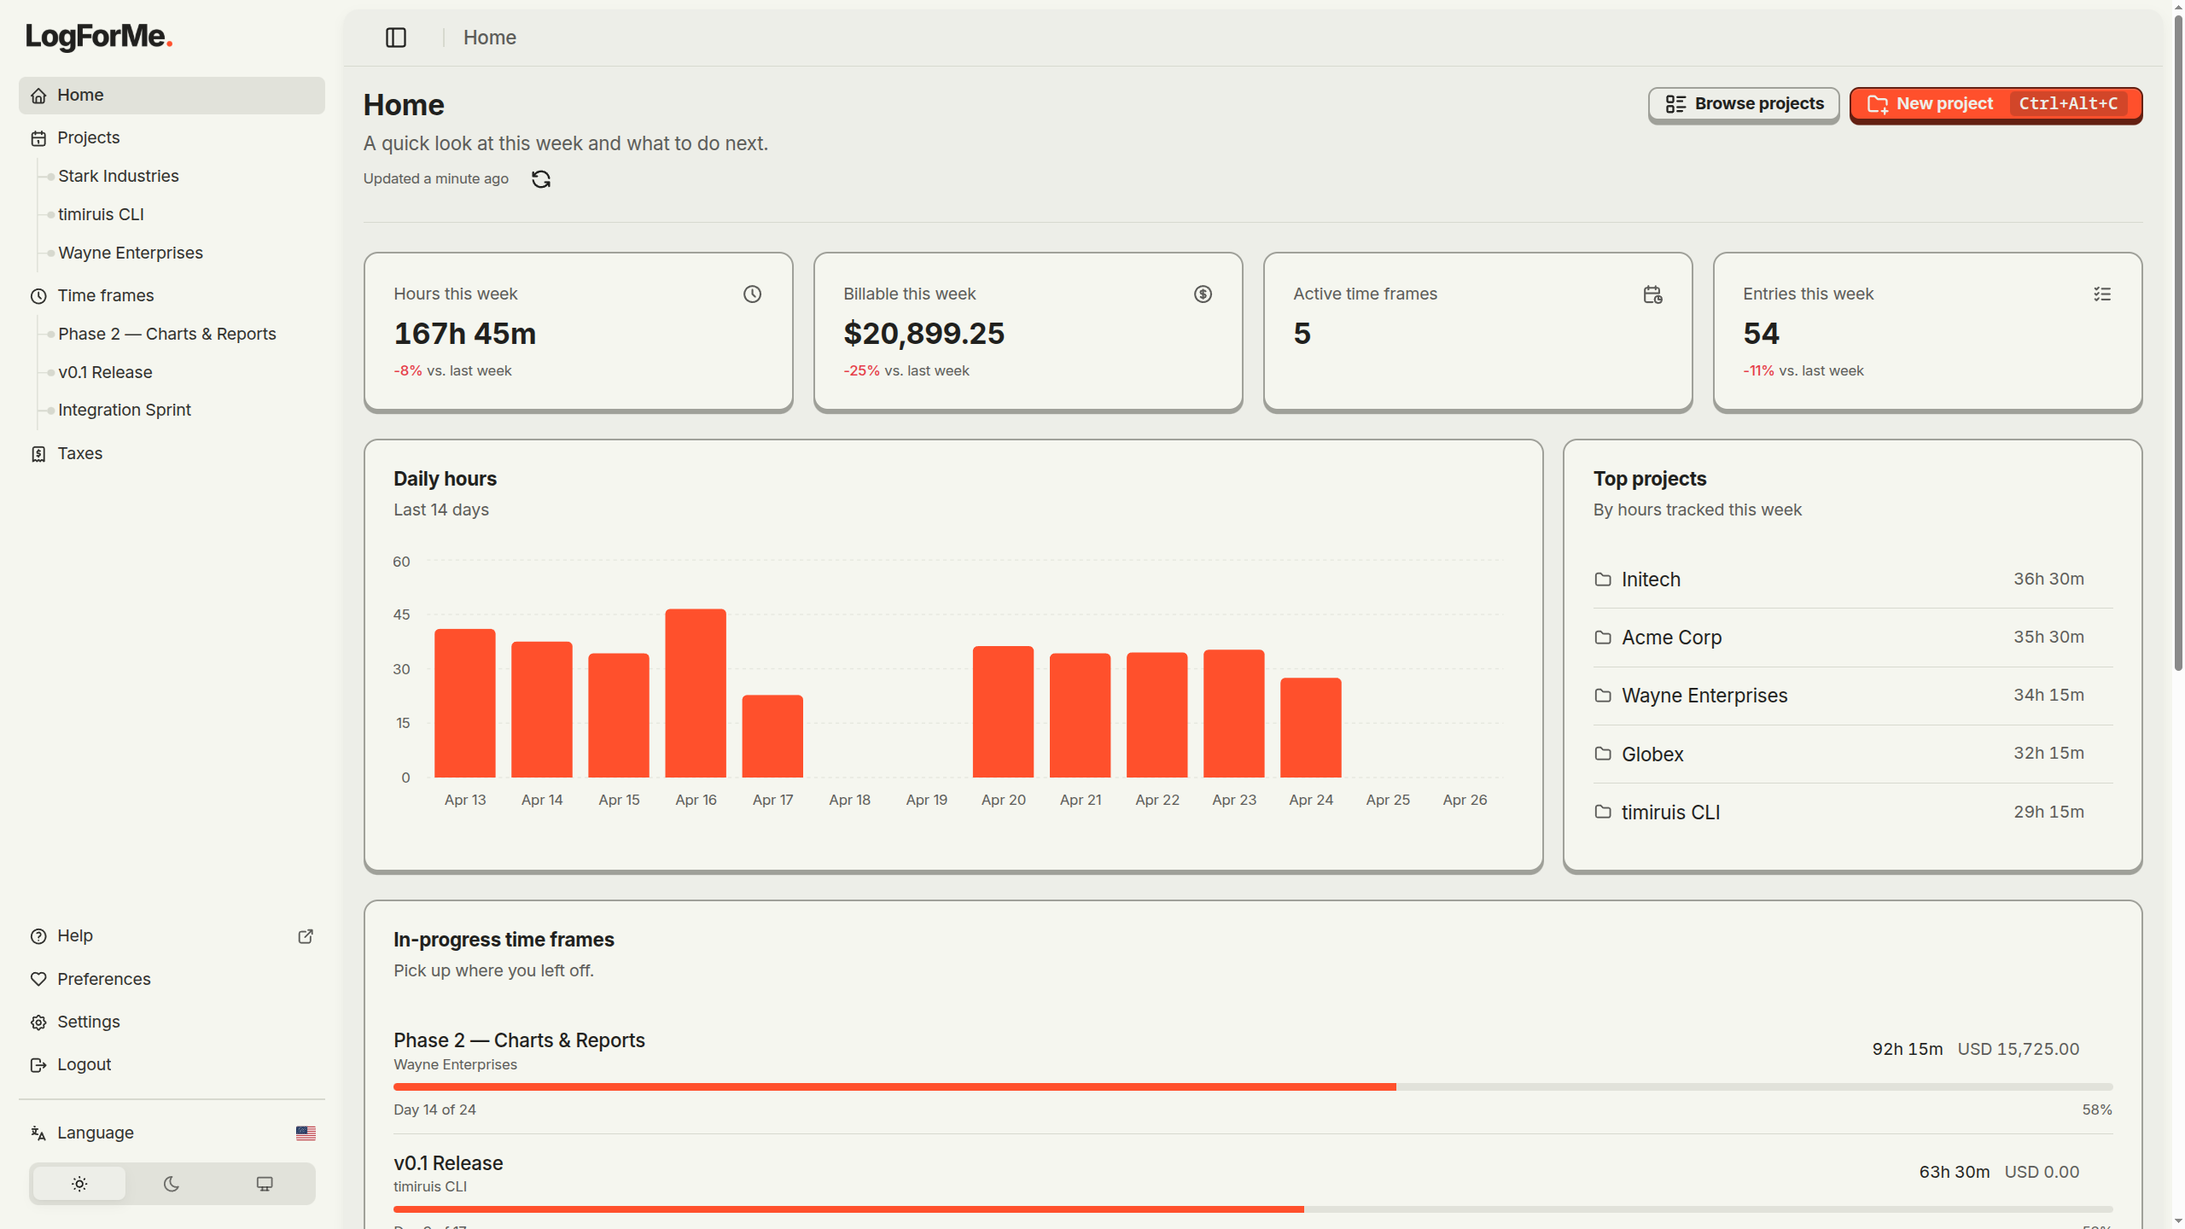Click the Browse projects button

pos(1744,104)
